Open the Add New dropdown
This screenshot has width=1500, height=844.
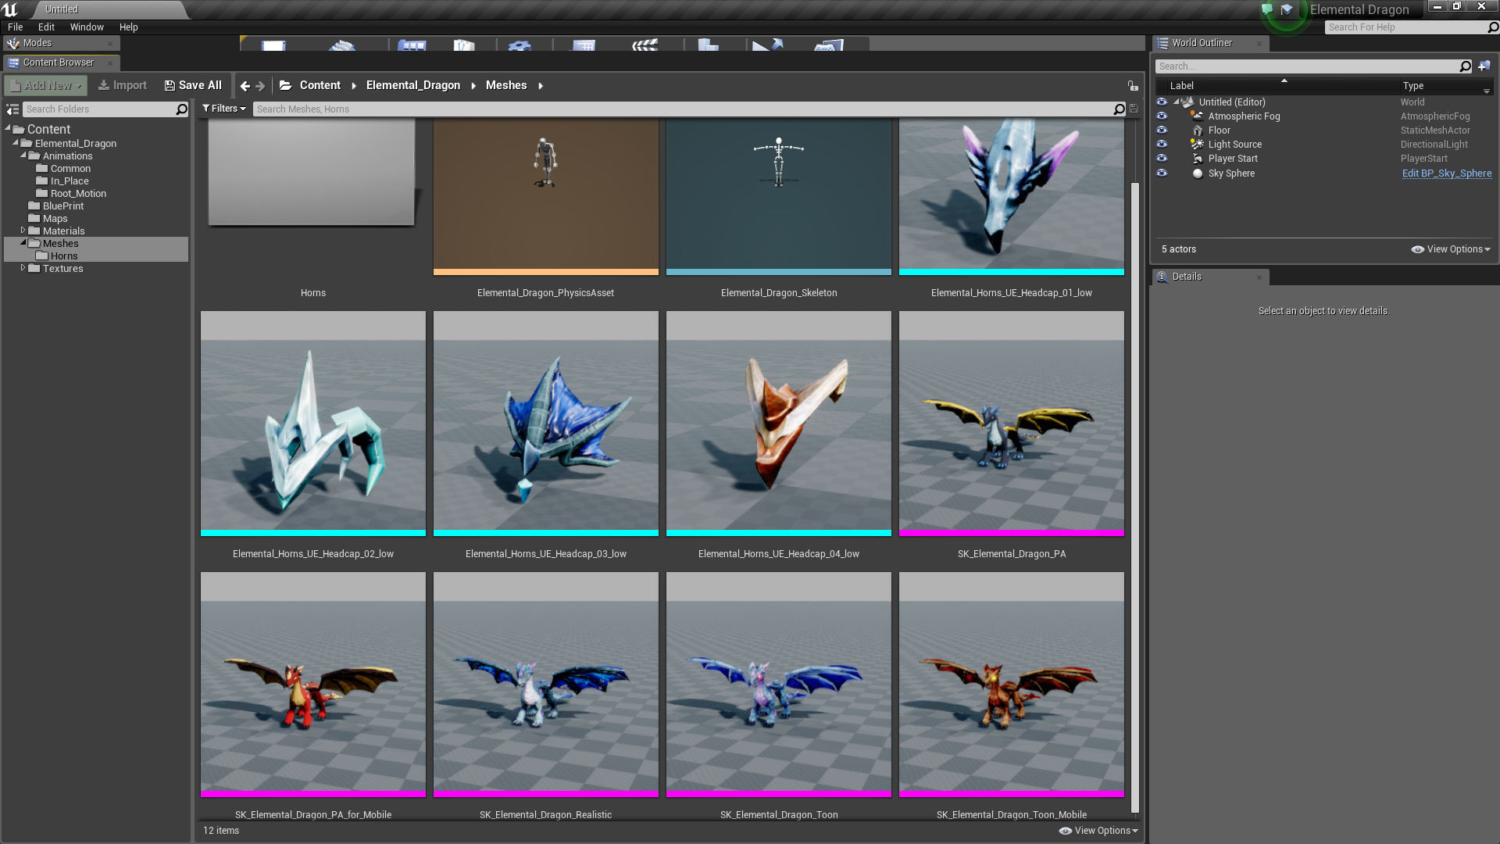coord(46,86)
